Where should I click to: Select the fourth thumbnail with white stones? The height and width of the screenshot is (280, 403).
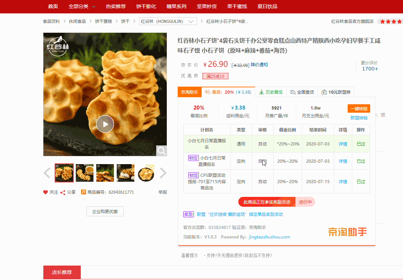pos(126,173)
